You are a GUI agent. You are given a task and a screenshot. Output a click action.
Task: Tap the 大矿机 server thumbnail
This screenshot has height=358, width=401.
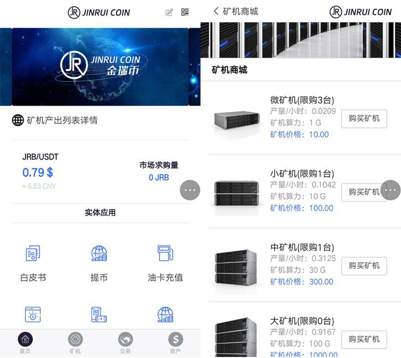237,337
